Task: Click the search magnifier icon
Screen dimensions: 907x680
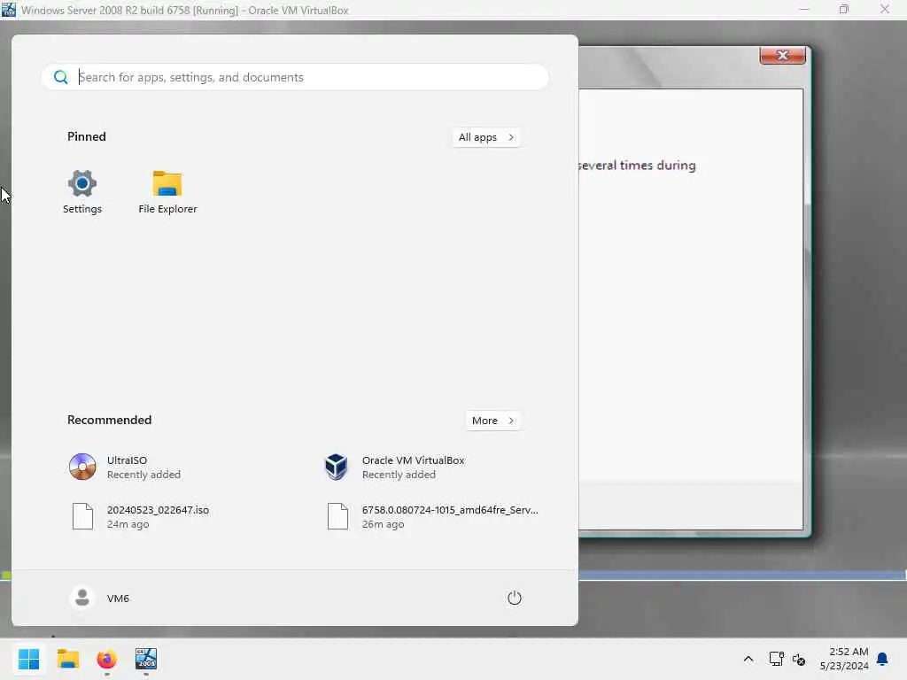Action: pos(61,77)
